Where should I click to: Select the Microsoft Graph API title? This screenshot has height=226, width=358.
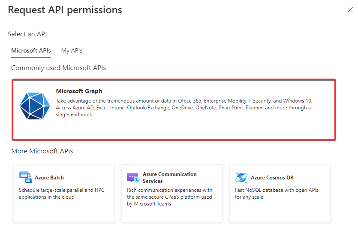click(79, 91)
